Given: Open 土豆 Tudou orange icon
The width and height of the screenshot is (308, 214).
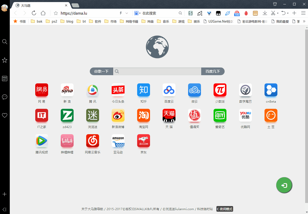Looking at the screenshot, I should point(271,115).
